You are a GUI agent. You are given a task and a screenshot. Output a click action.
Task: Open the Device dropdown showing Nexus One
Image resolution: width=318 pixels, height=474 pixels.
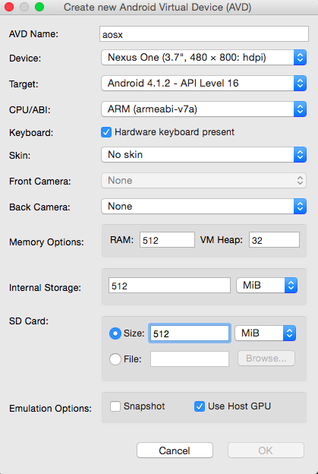204,58
